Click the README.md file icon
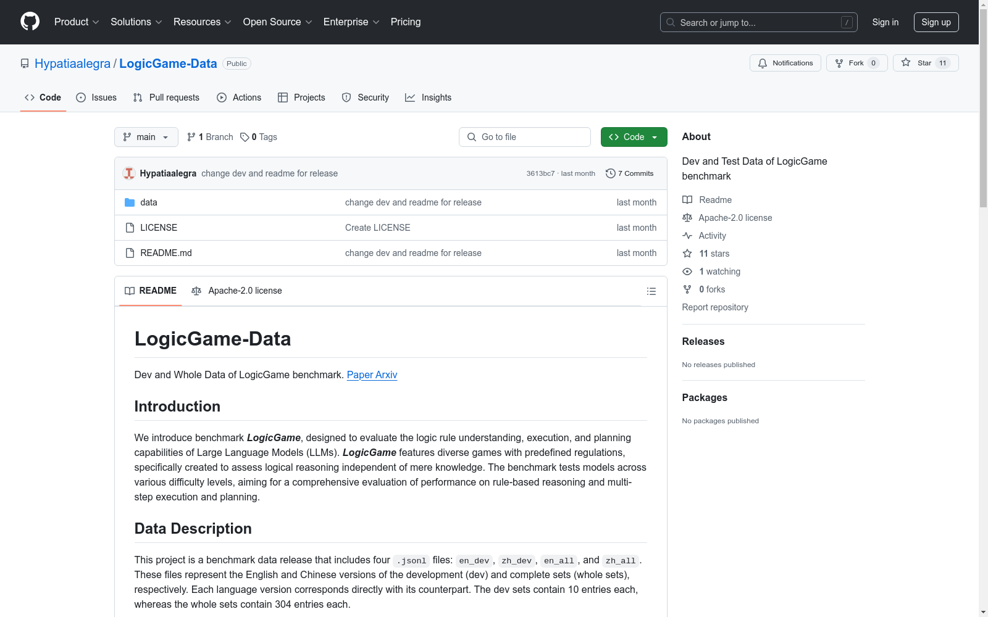 click(x=130, y=253)
